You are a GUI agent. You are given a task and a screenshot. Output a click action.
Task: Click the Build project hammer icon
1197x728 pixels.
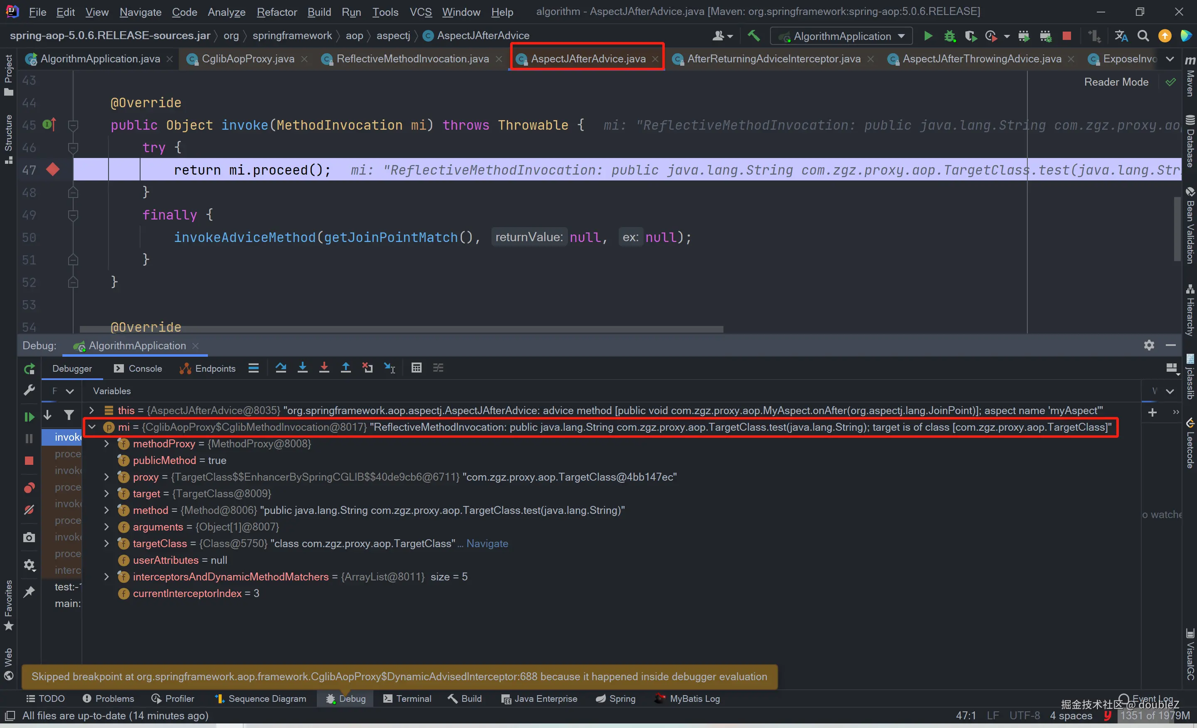point(753,36)
